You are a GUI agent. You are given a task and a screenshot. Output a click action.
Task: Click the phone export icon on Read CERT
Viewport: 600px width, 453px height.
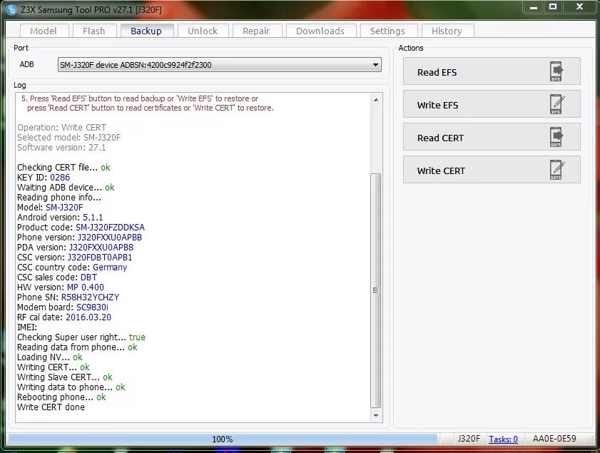coord(556,137)
